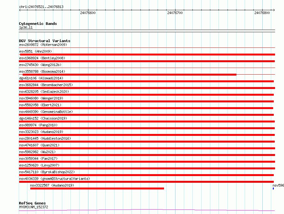The image size is (284, 214).
Task: Click the long-span nsv3323023 (Audano2019) label
Action: (41, 132)
